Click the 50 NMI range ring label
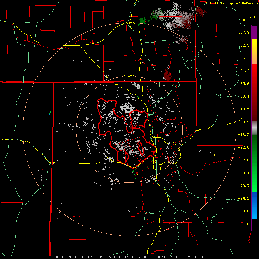Viewport: 259px width, 259px height. [129, 76]
